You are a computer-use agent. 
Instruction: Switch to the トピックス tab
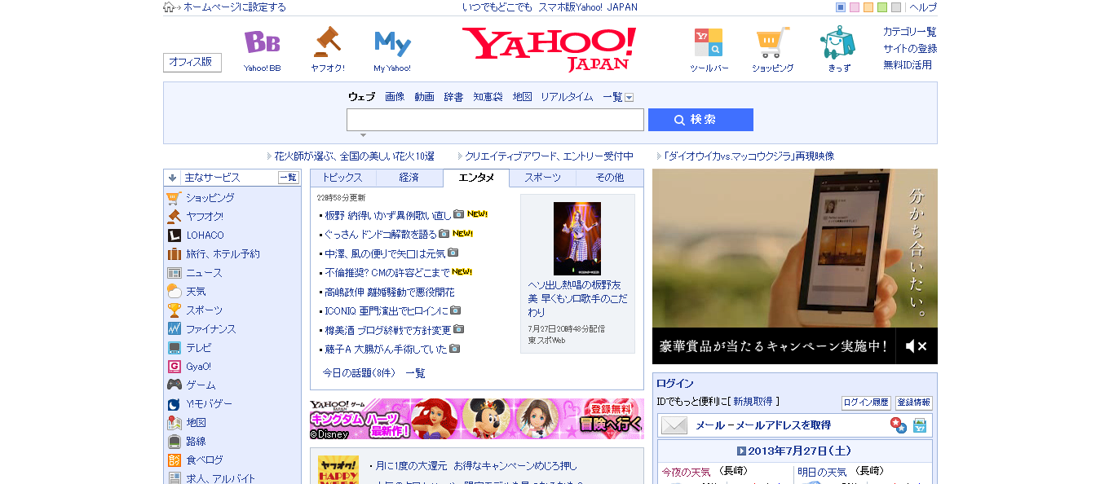[x=342, y=178]
